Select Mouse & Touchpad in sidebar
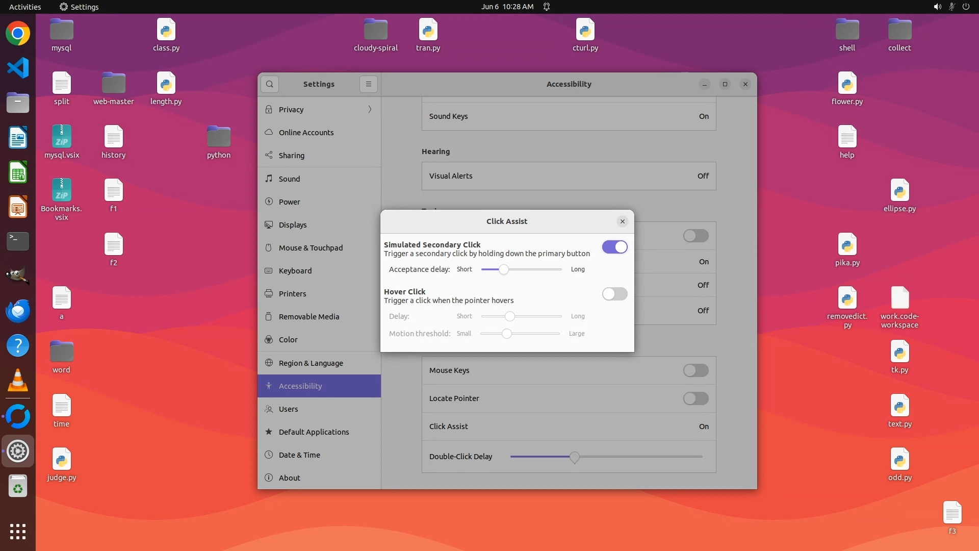The height and width of the screenshot is (551, 979). pyautogui.click(x=311, y=247)
